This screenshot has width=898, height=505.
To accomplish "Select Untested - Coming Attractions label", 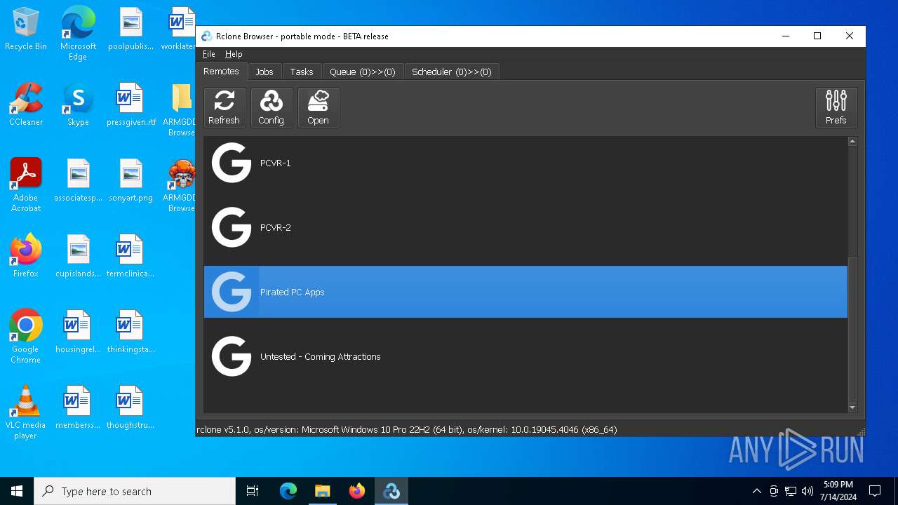I will click(321, 356).
